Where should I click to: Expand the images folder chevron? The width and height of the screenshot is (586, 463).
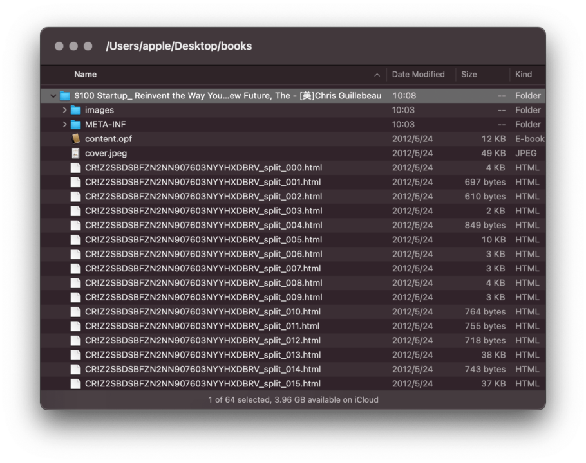coord(64,110)
